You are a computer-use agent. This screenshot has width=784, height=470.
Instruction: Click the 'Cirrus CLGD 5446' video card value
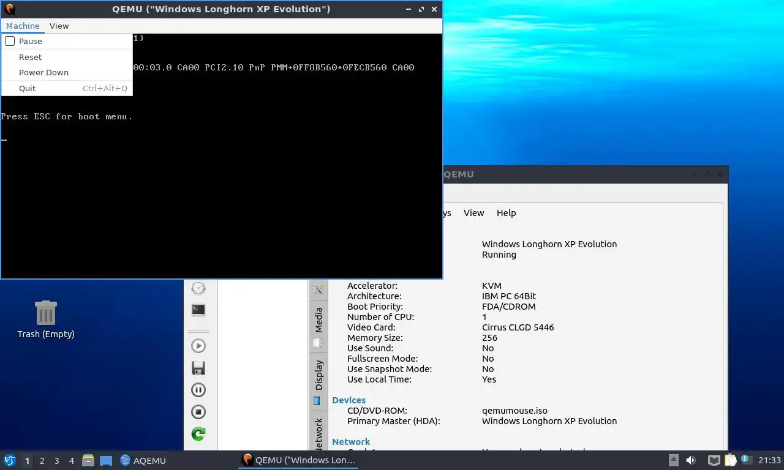(x=518, y=327)
